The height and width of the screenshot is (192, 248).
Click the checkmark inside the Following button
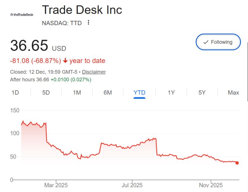coord(205,42)
